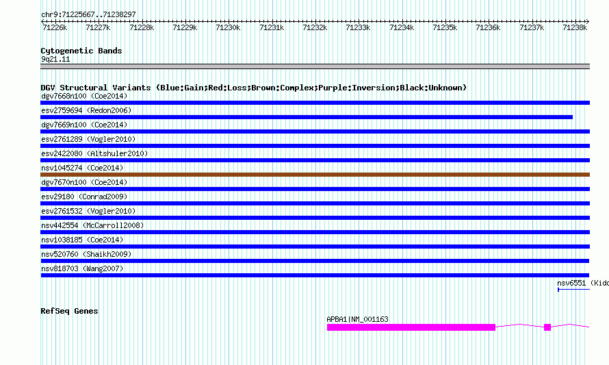Open the esv2761532 (Vogler2010) variant label
Image resolution: width=609 pixels, height=365 pixels.
tap(88, 211)
